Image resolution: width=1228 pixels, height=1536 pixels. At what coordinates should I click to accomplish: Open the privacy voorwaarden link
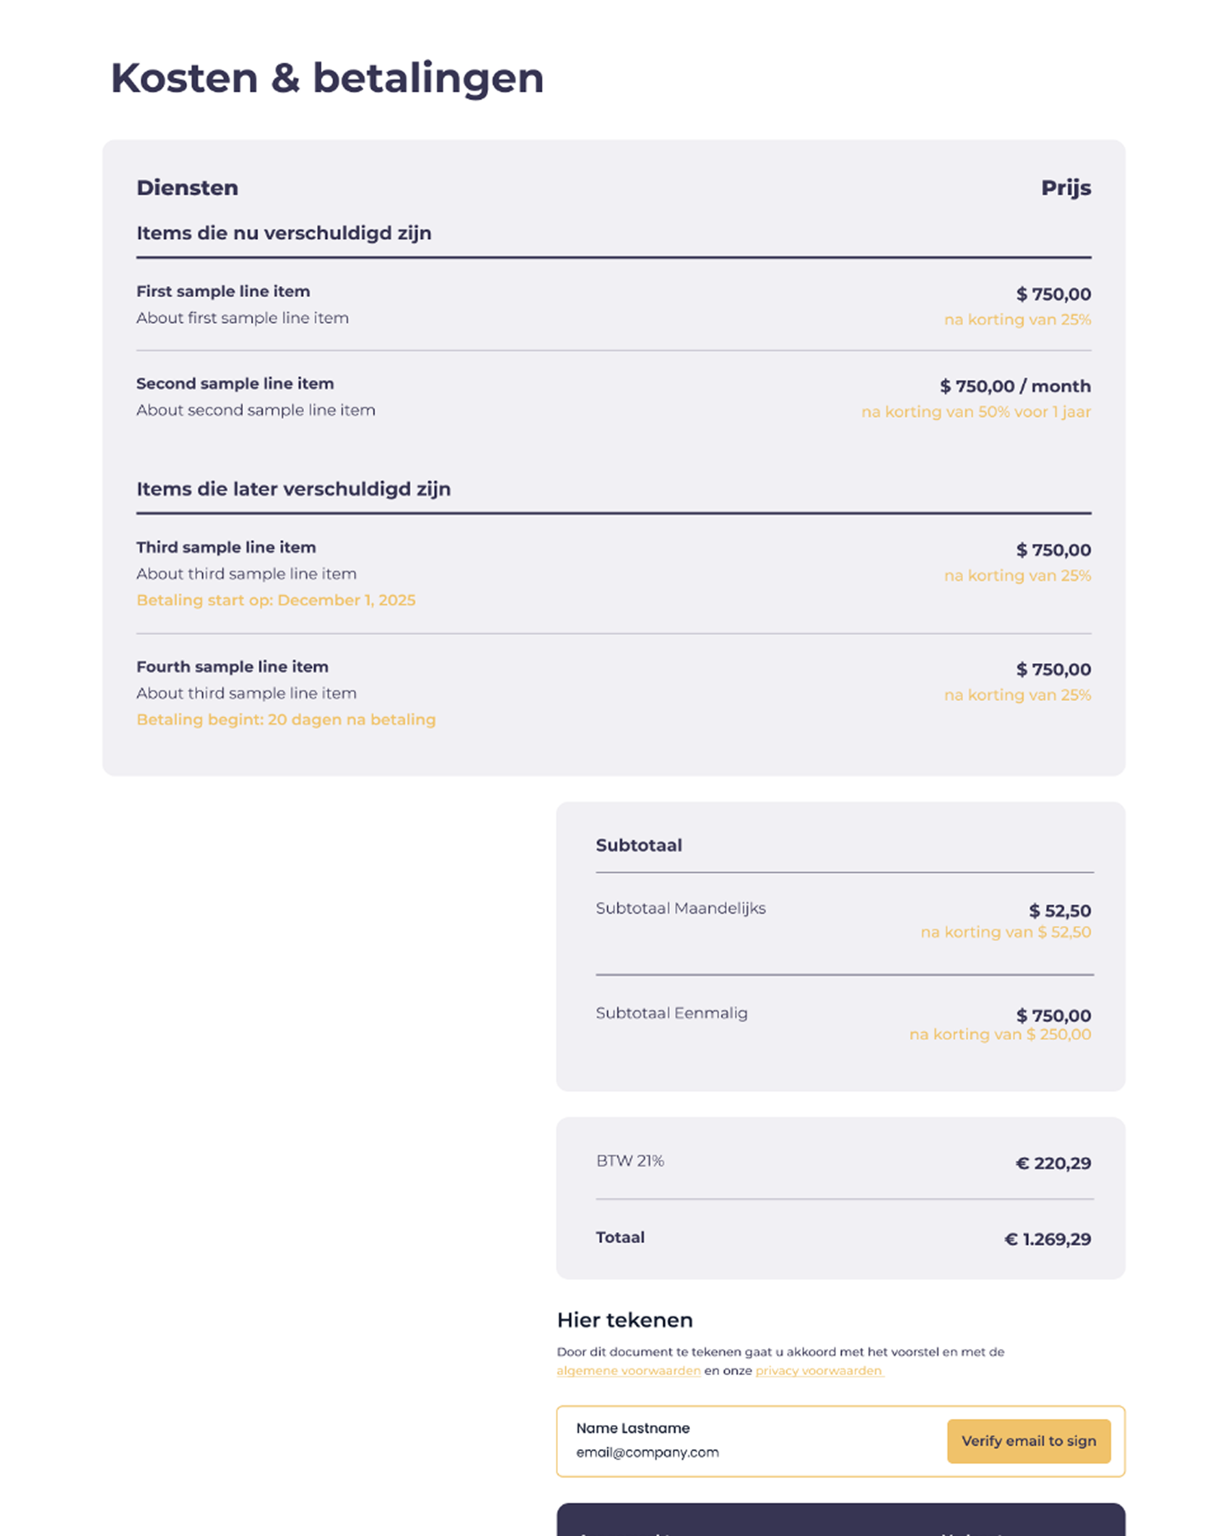[819, 1371]
